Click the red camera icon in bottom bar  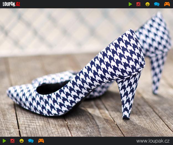click(12, 141)
